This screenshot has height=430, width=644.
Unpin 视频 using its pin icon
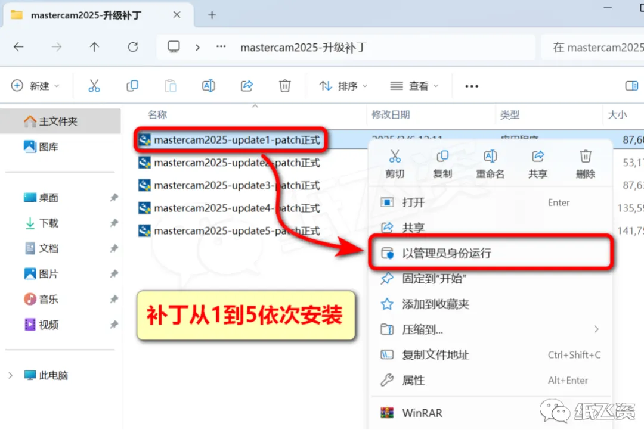click(114, 325)
